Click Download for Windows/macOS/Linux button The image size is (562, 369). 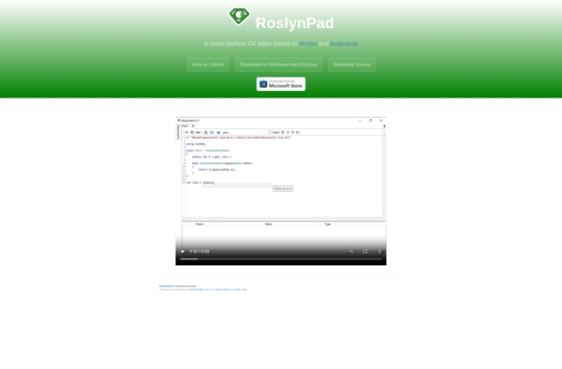278,65
